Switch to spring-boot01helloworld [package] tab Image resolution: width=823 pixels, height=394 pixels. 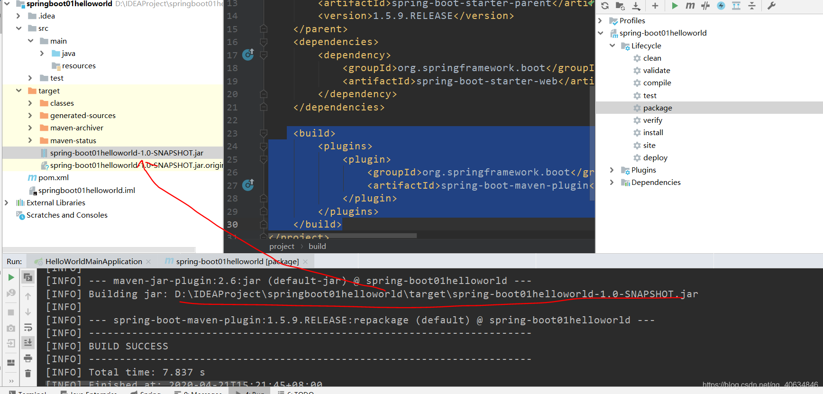(232, 261)
